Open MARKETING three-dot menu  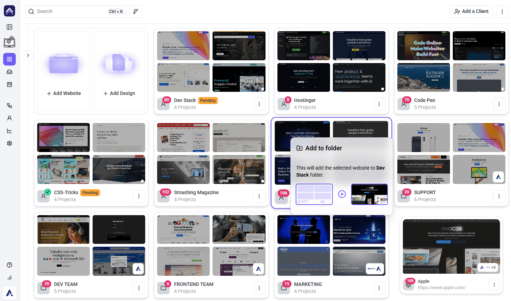[379, 288]
